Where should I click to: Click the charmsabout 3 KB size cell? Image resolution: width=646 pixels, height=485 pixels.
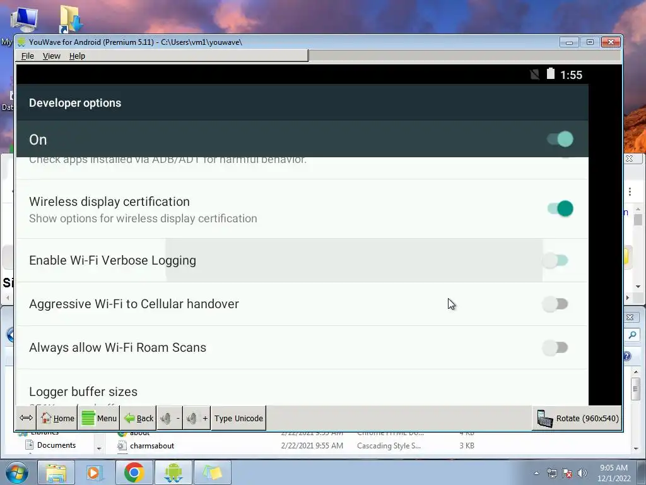coord(467,445)
